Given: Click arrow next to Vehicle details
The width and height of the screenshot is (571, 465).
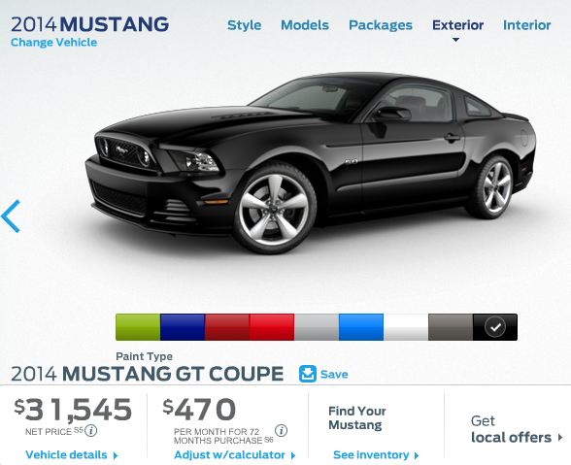Looking at the screenshot, I should [116, 455].
